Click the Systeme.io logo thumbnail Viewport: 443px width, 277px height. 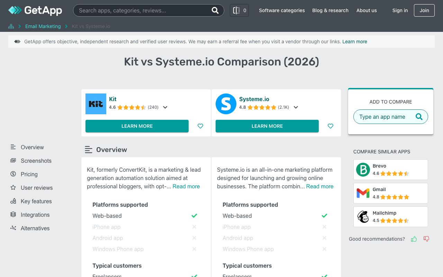[226, 104]
